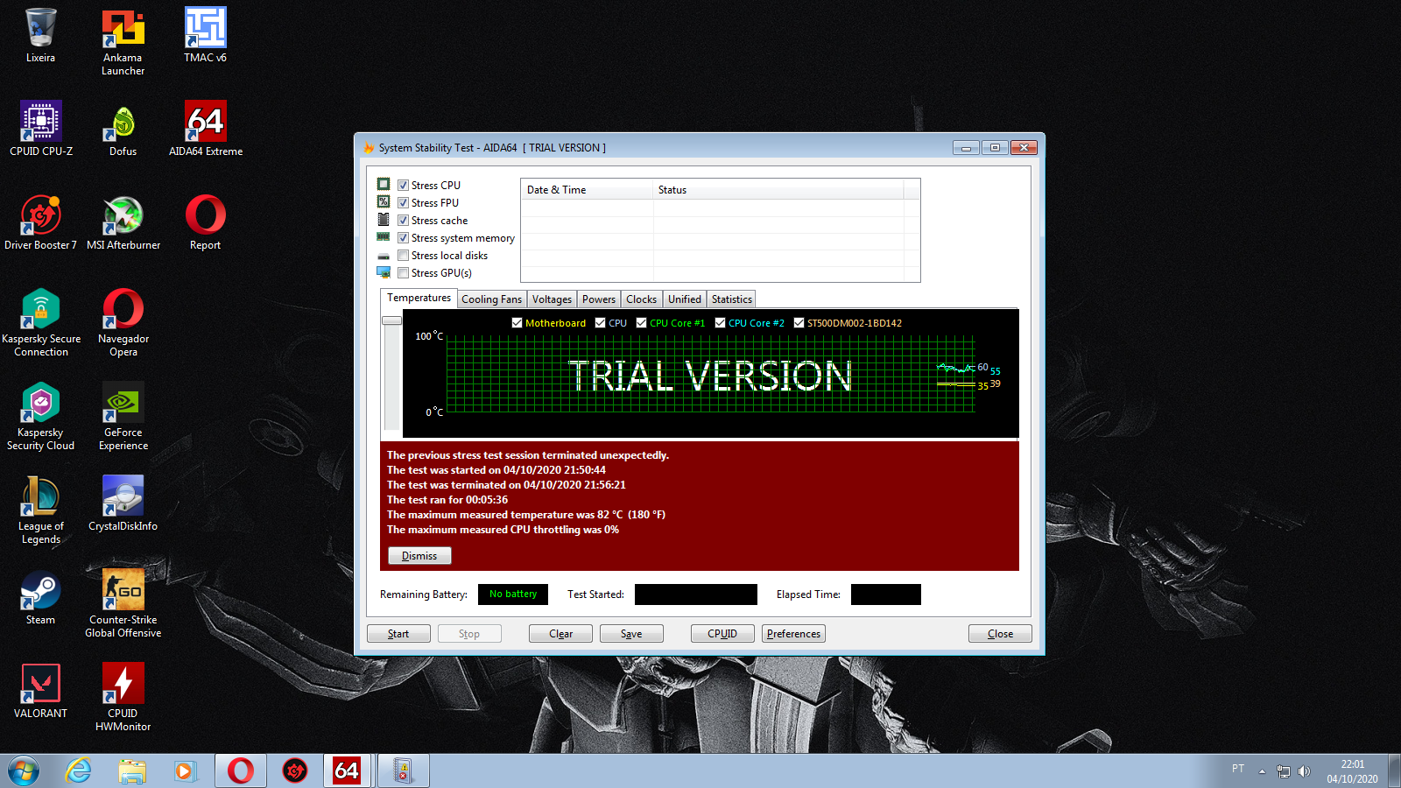The height and width of the screenshot is (788, 1401).
Task: Switch to Driver Booster in the taskbar
Action: point(295,771)
